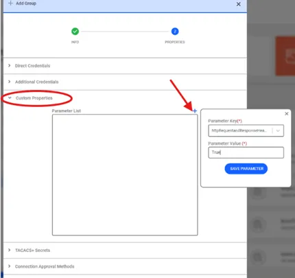Expand the Additional Credentials section

pyautogui.click(x=10, y=82)
